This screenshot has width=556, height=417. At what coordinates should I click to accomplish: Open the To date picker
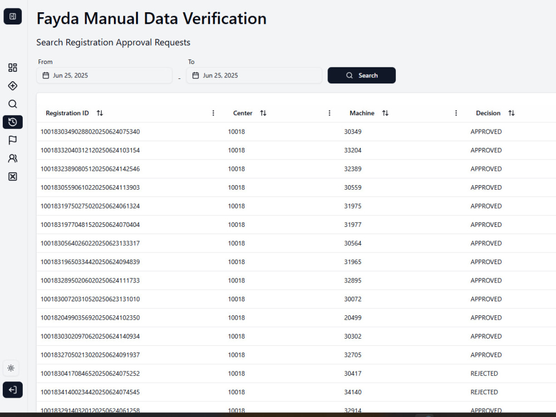tap(254, 76)
